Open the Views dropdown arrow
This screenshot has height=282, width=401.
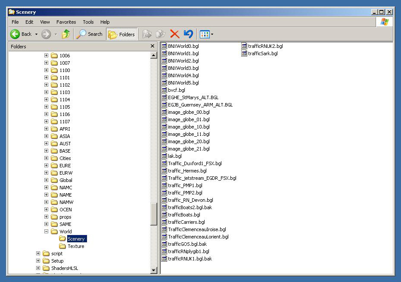(212, 34)
